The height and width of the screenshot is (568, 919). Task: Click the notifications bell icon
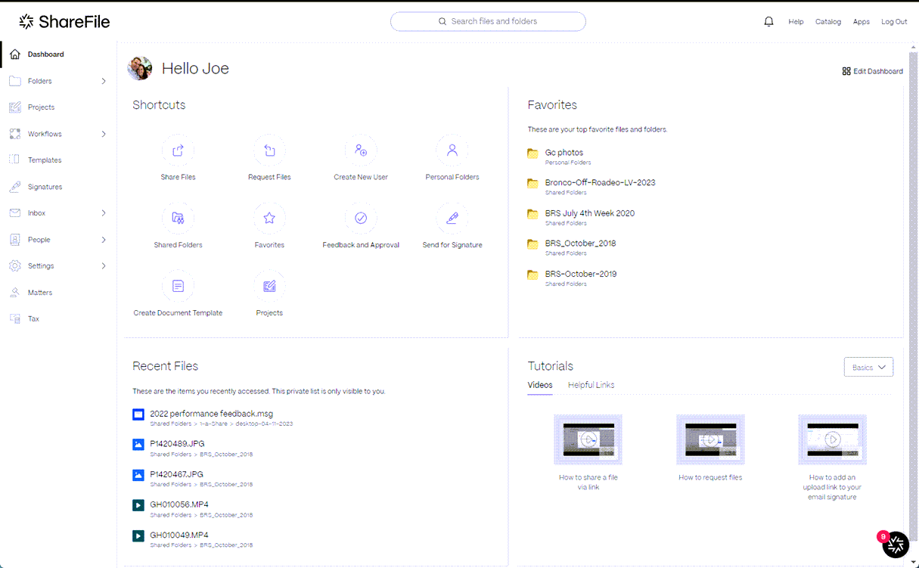click(768, 22)
